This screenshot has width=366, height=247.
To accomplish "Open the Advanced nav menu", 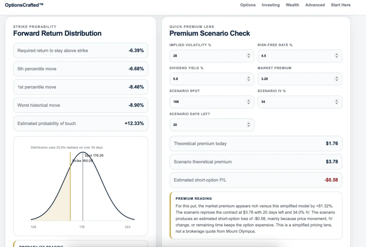I will coord(315,5).
